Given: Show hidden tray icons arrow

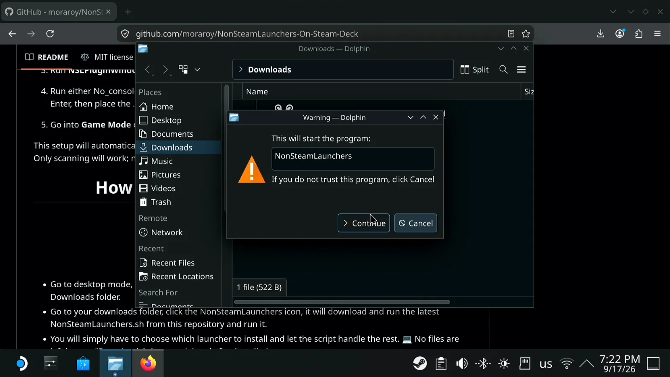Looking at the screenshot, I should tap(587, 364).
